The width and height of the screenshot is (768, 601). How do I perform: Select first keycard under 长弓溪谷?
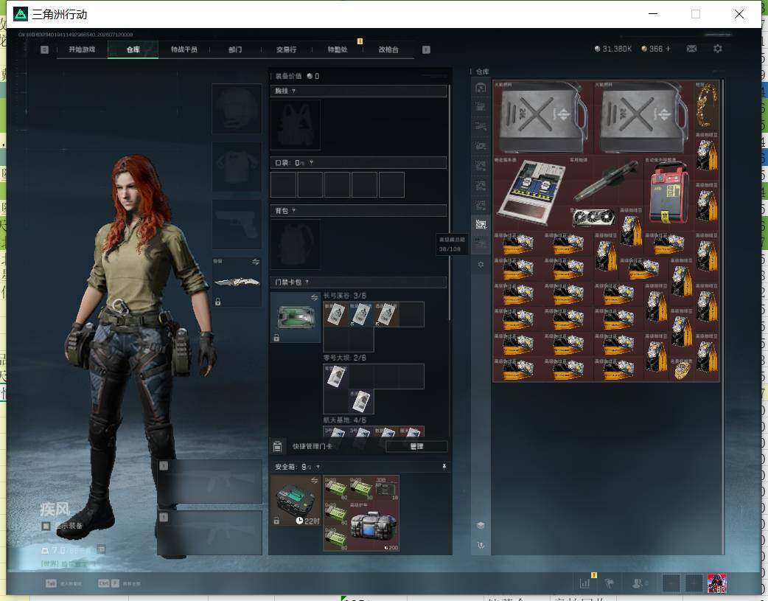pyautogui.click(x=336, y=313)
